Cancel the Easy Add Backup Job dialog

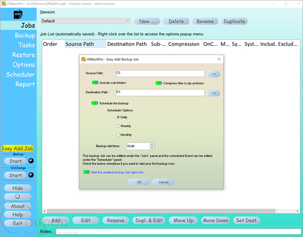[x=163, y=182]
